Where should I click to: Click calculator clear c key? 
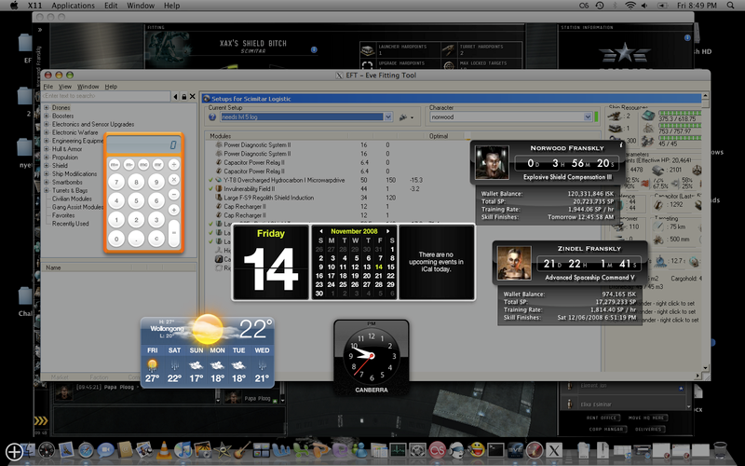pos(156,239)
